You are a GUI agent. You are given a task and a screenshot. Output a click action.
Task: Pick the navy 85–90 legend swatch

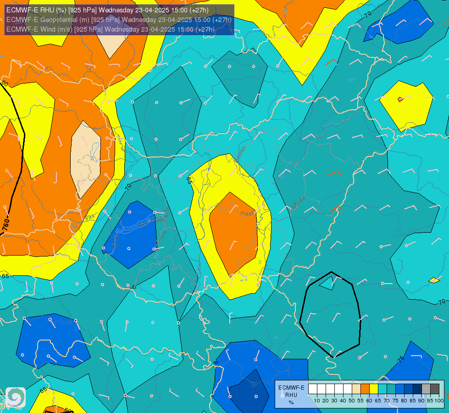point(417,389)
